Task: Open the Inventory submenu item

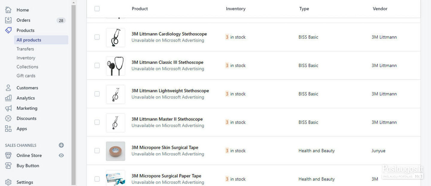Action: [26, 58]
